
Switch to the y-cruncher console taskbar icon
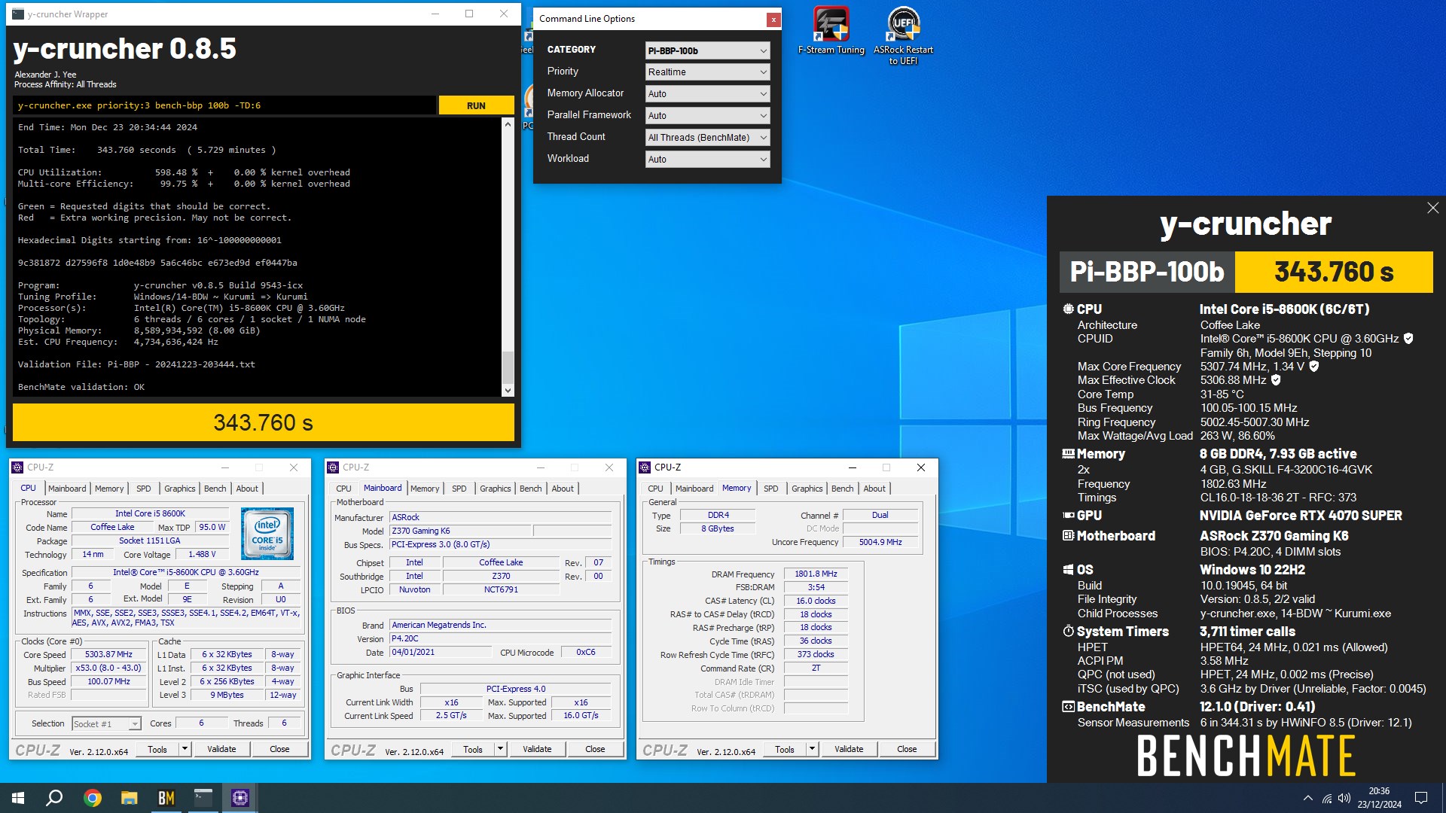point(203,798)
